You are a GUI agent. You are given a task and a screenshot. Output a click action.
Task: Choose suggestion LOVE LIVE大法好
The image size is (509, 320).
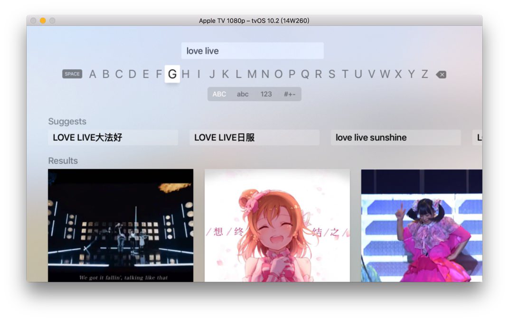coord(113,138)
